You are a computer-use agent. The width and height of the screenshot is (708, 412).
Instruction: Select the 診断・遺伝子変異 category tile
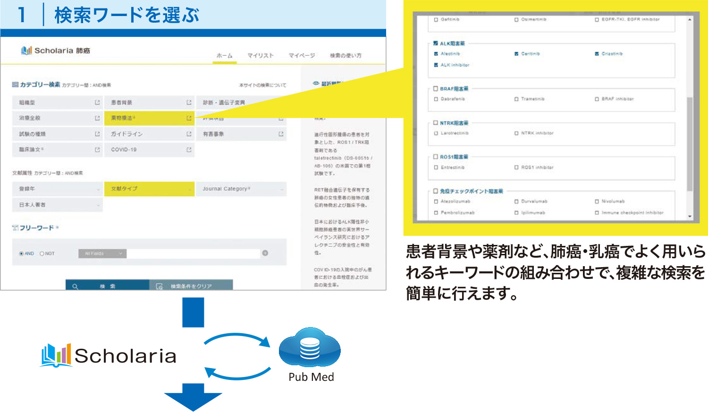click(241, 102)
